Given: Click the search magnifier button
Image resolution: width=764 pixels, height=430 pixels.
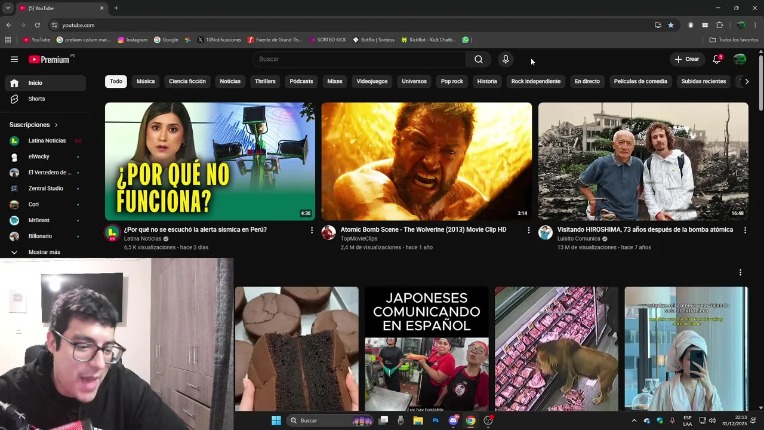Looking at the screenshot, I should click(479, 59).
